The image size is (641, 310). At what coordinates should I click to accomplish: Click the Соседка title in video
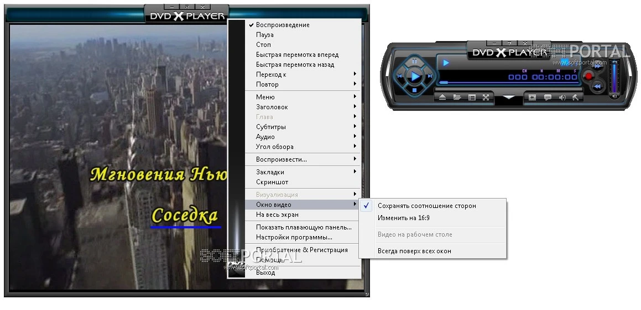(185, 216)
